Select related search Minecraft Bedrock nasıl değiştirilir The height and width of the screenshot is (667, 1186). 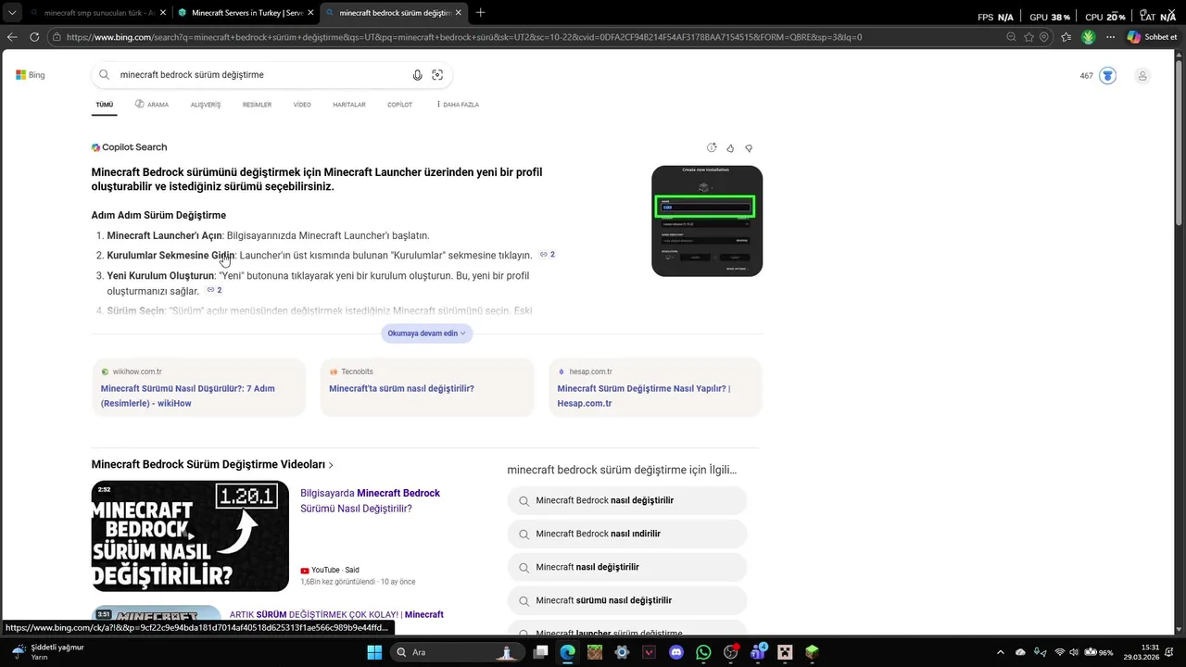[x=627, y=501]
